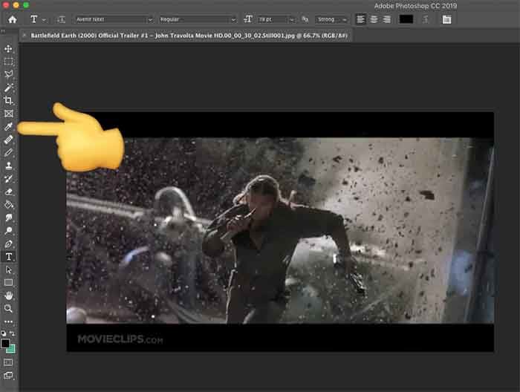Select the Eyedropper tool

(x=9, y=126)
